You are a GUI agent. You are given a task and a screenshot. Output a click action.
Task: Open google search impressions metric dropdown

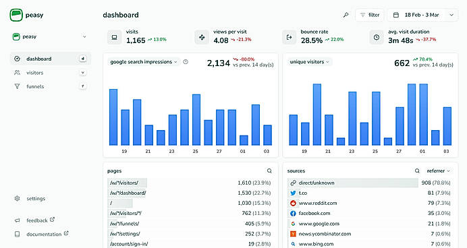pyautogui.click(x=144, y=62)
